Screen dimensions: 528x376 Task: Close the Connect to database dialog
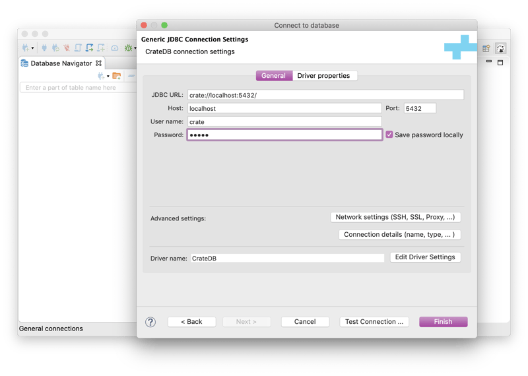(x=144, y=25)
